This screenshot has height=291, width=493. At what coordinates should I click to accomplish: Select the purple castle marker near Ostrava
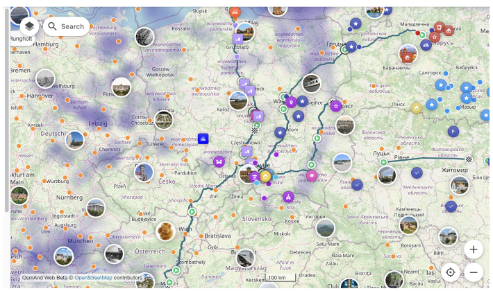219,161
